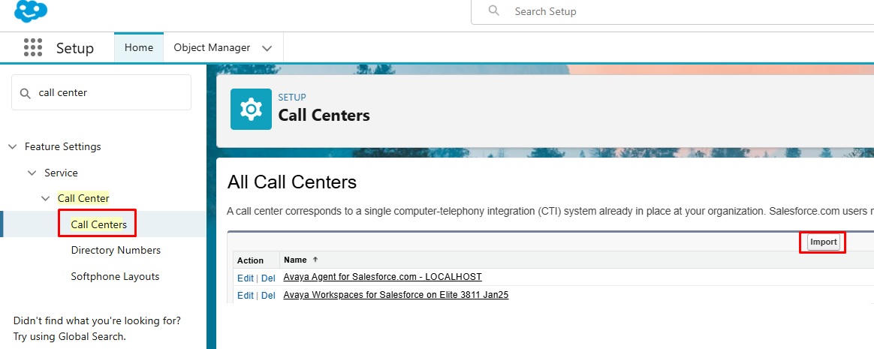Click the Setup app name label
Viewport: 874px width, 349px height.
click(x=74, y=48)
